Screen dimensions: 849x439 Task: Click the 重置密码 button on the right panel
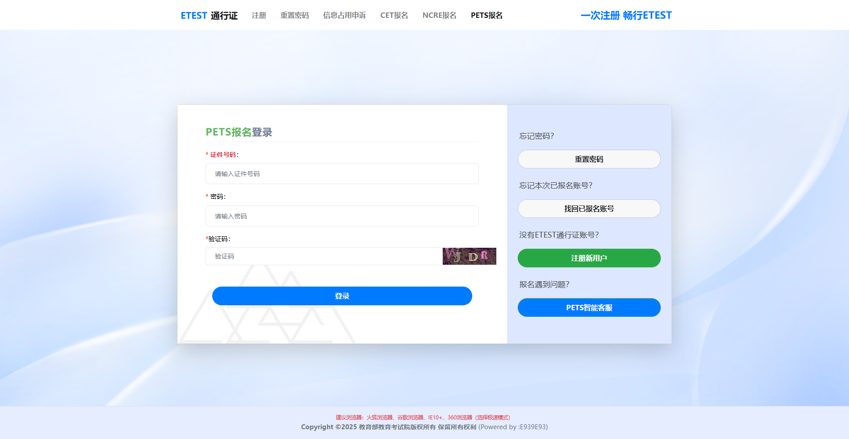coord(589,159)
